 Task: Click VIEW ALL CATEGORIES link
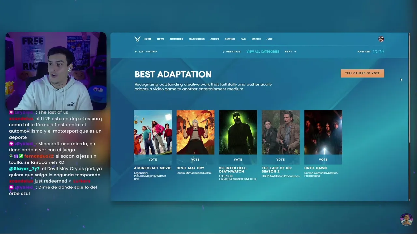coord(263,52)
